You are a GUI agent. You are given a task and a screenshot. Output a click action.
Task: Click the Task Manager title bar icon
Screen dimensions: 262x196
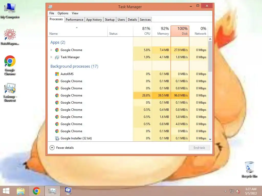click(x=50, y=7)
